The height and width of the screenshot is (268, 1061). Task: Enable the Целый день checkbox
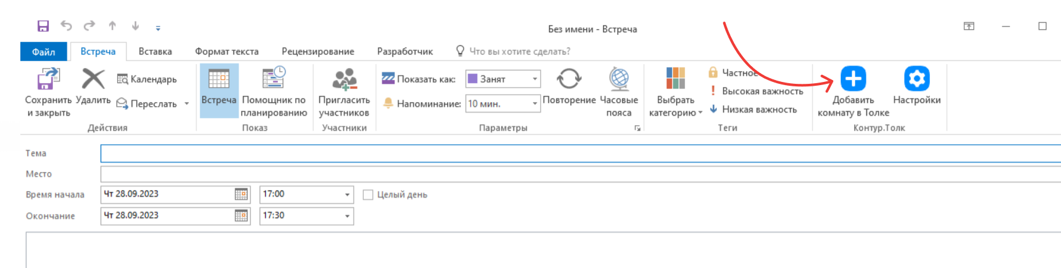368,195
